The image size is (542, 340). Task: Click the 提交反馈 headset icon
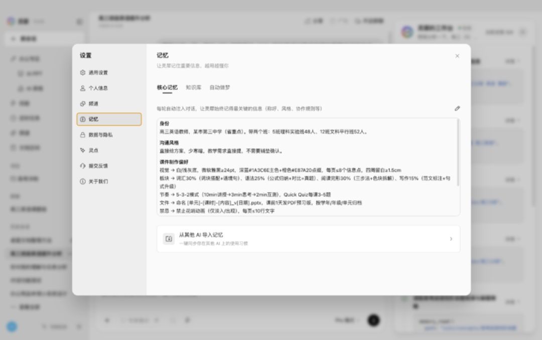click(83, 166)
